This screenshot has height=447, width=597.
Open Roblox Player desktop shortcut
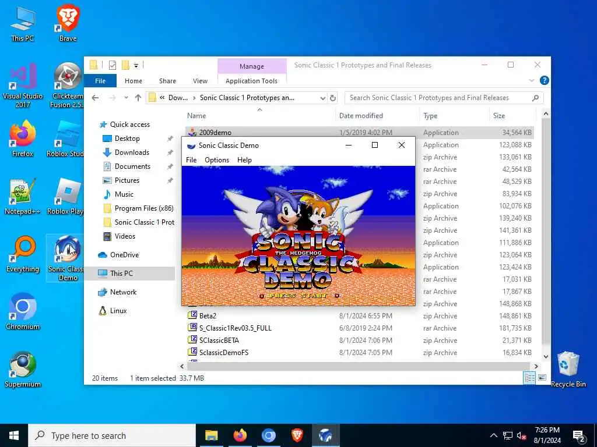coord(66,197)
